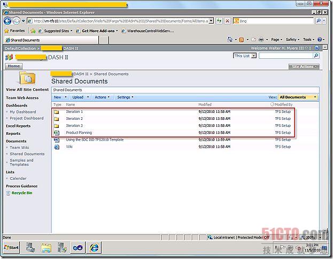Viewport: 333px width, 259px height.
Task: Click the Windows Explorer folder taskbar icon
Action: click(x=46, y=248)
